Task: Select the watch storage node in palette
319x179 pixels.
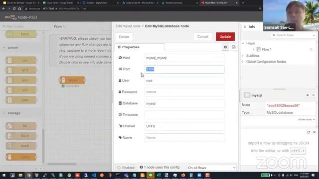Action: coord(21,146)
